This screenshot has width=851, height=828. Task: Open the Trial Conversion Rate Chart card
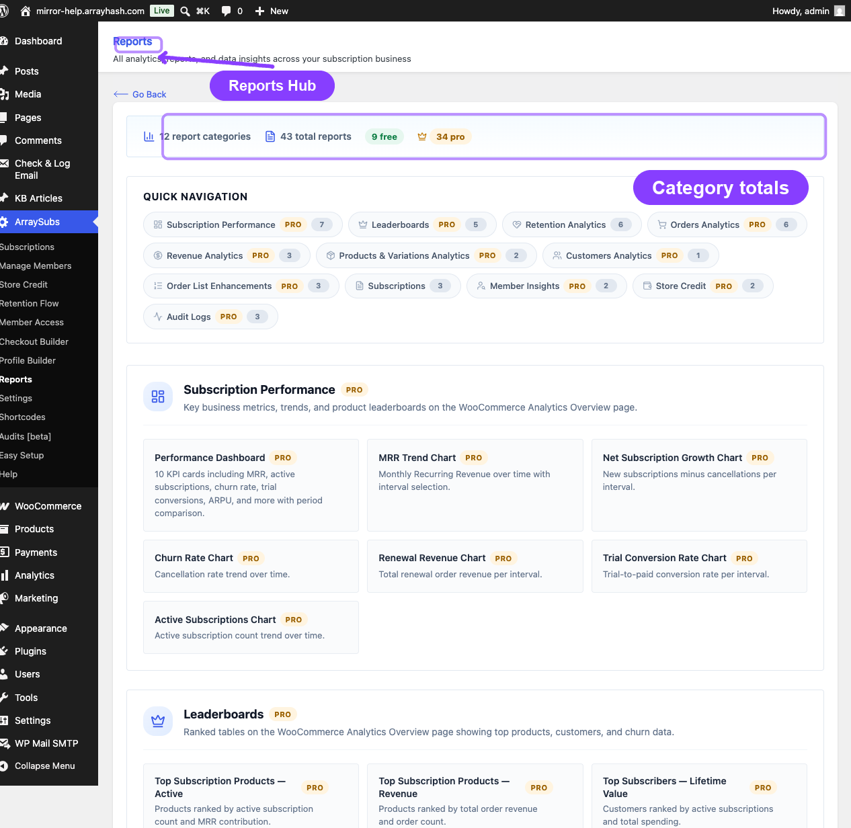(x=699, y=566)
